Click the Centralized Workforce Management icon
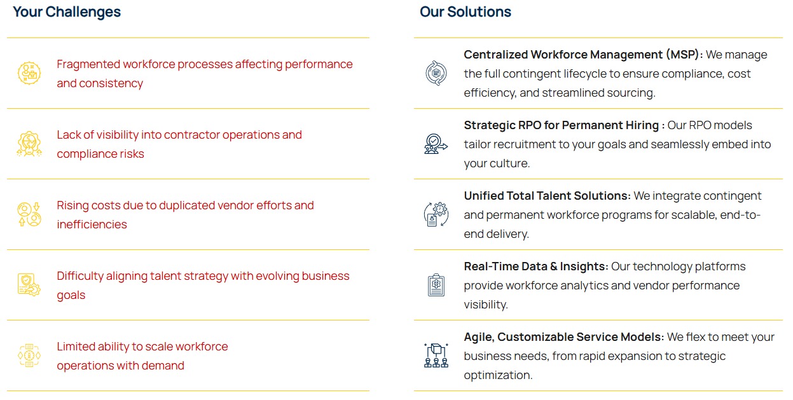 point(436,73)
